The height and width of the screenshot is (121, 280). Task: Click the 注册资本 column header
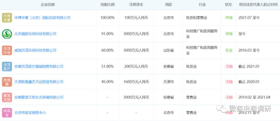coord(136,5)
